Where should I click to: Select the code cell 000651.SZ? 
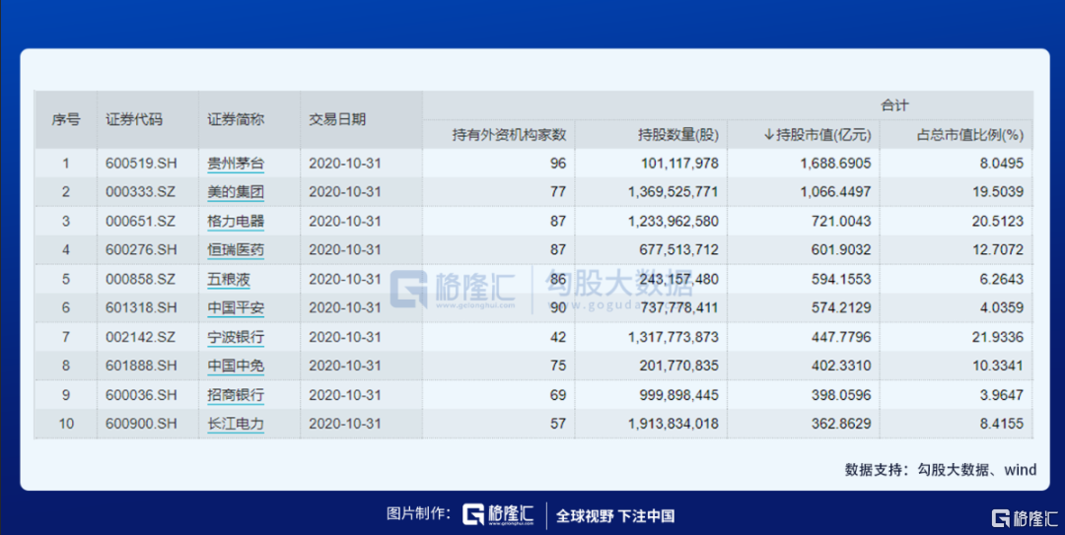tap(141, 222)
